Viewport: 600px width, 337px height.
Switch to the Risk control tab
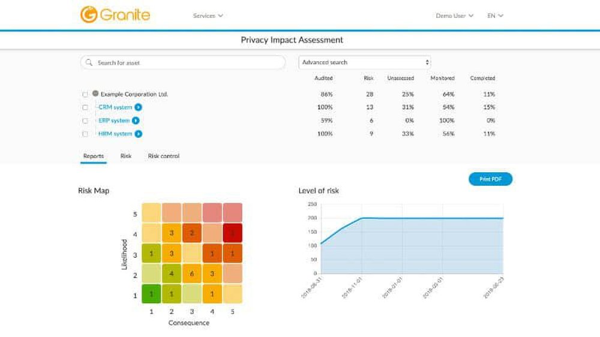(x=164, y=156)
